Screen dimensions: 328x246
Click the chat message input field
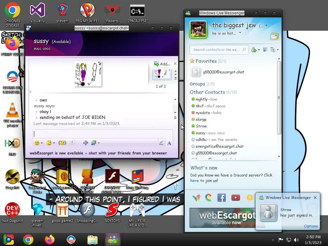[x=103, y=134]
